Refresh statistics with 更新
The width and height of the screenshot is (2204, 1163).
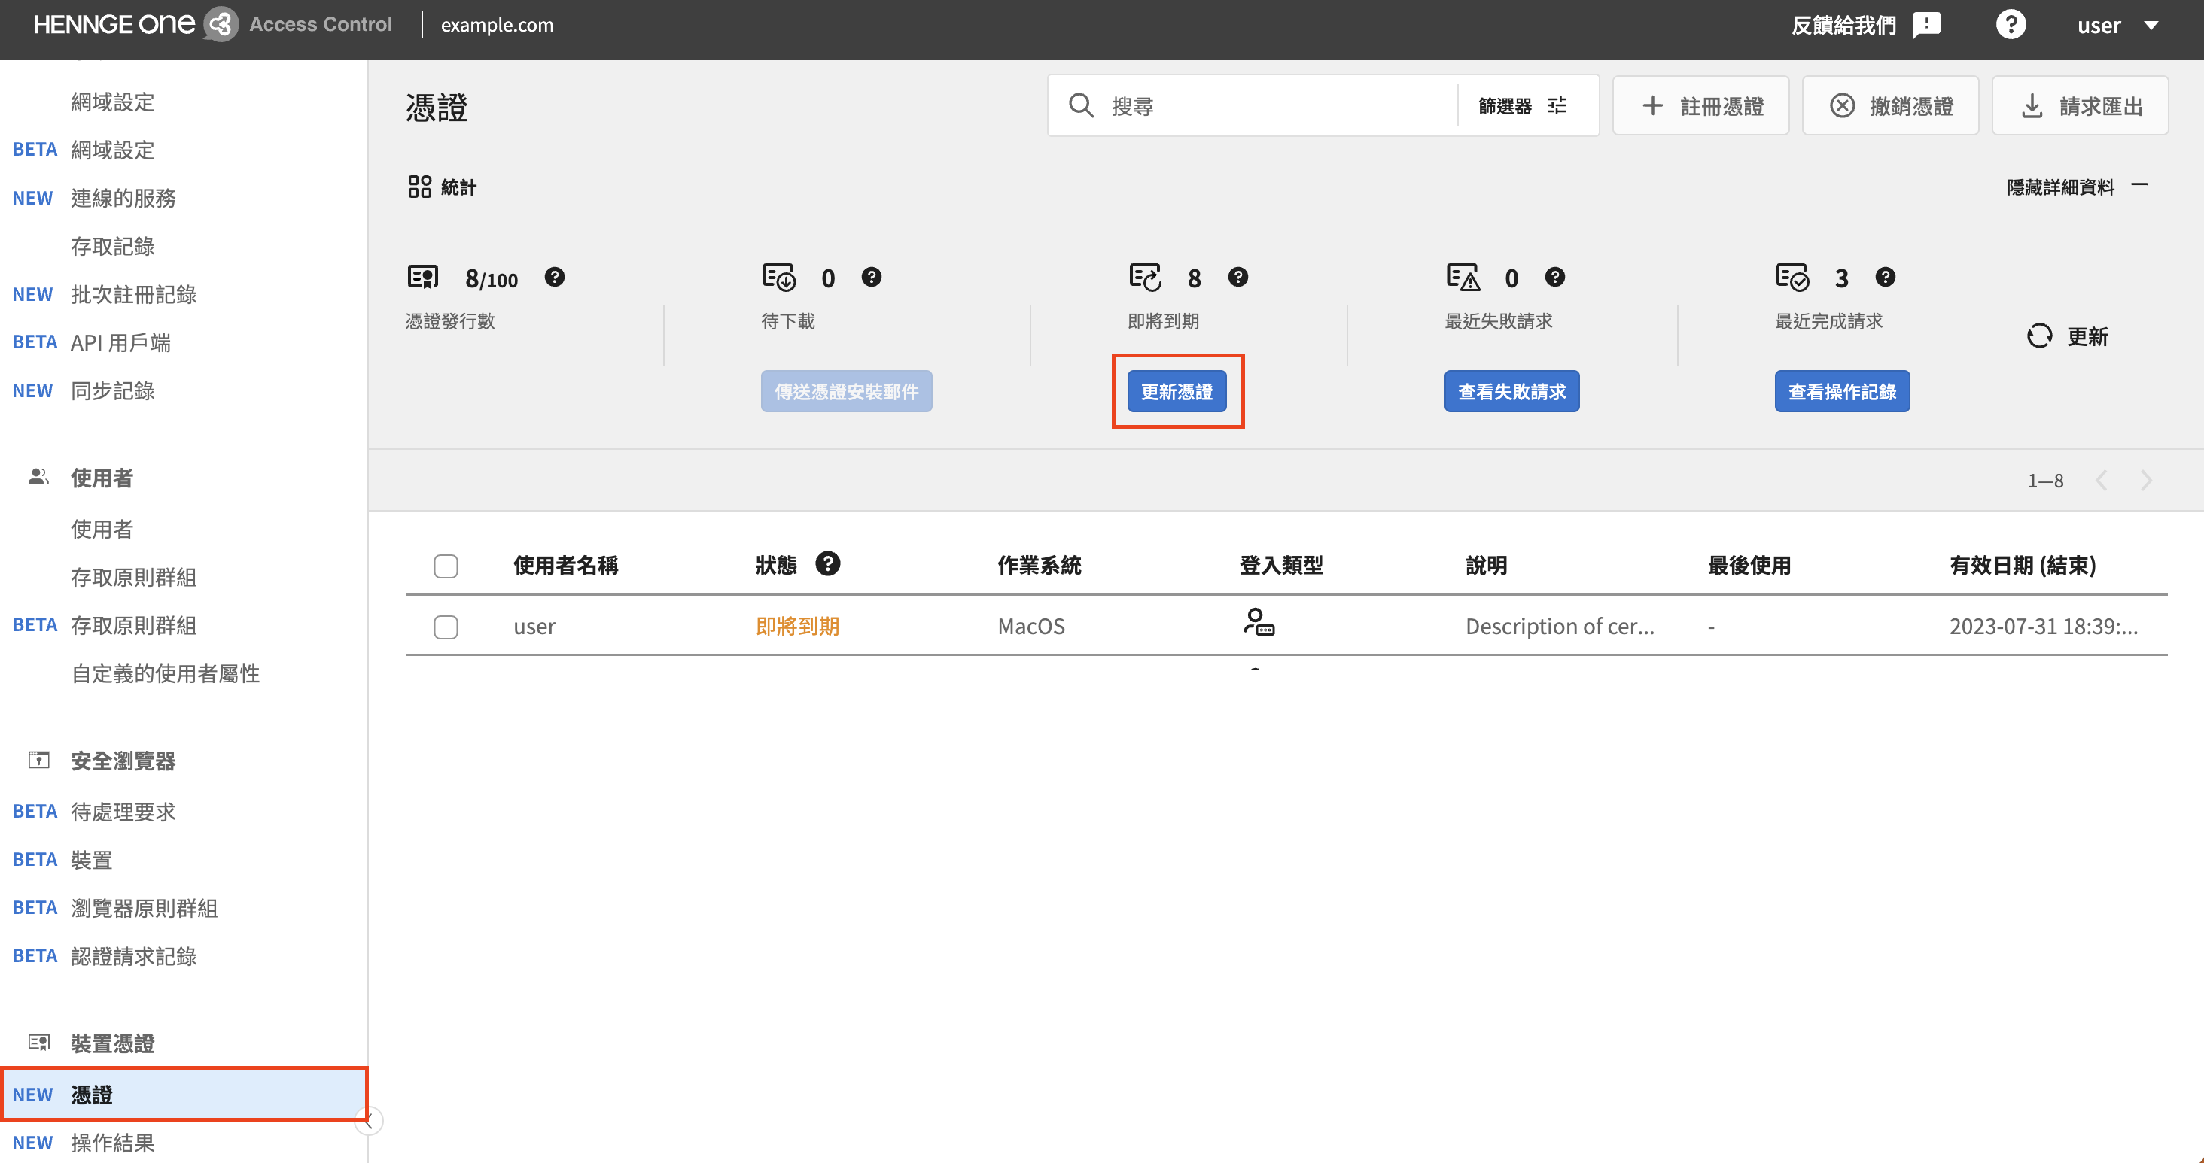click(x=2067, y=336)
